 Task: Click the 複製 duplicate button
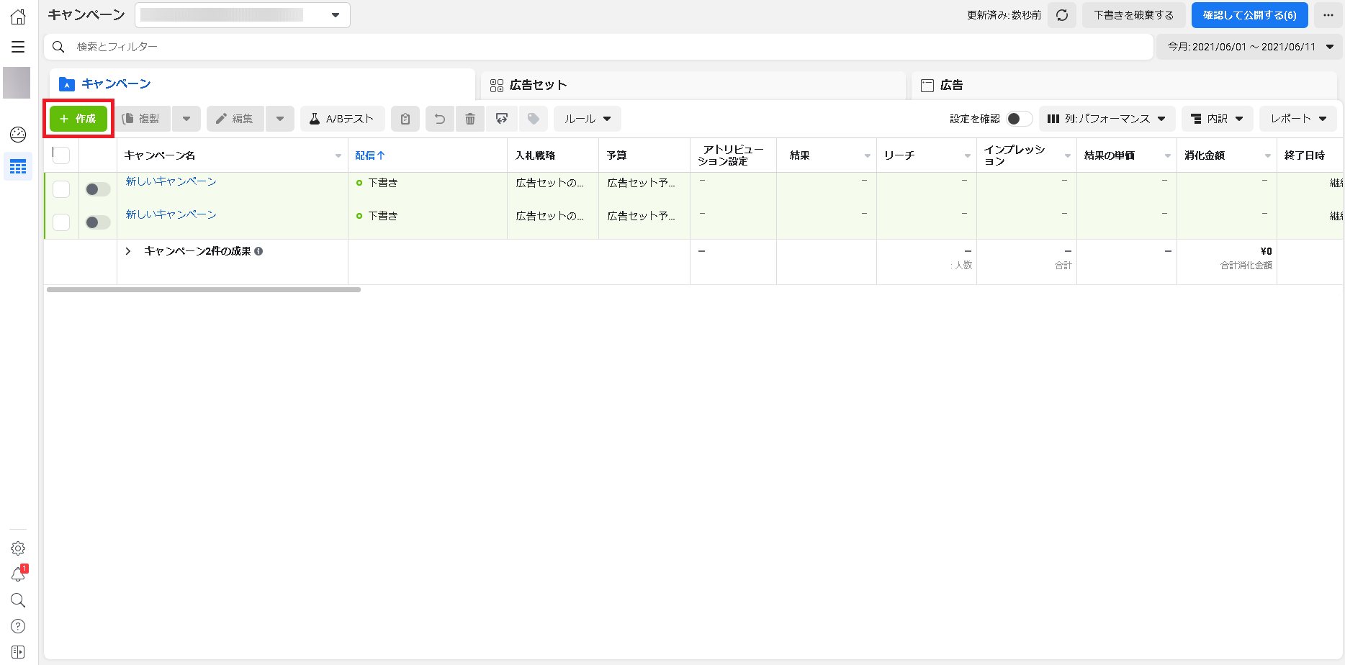(x=141, y=119)
